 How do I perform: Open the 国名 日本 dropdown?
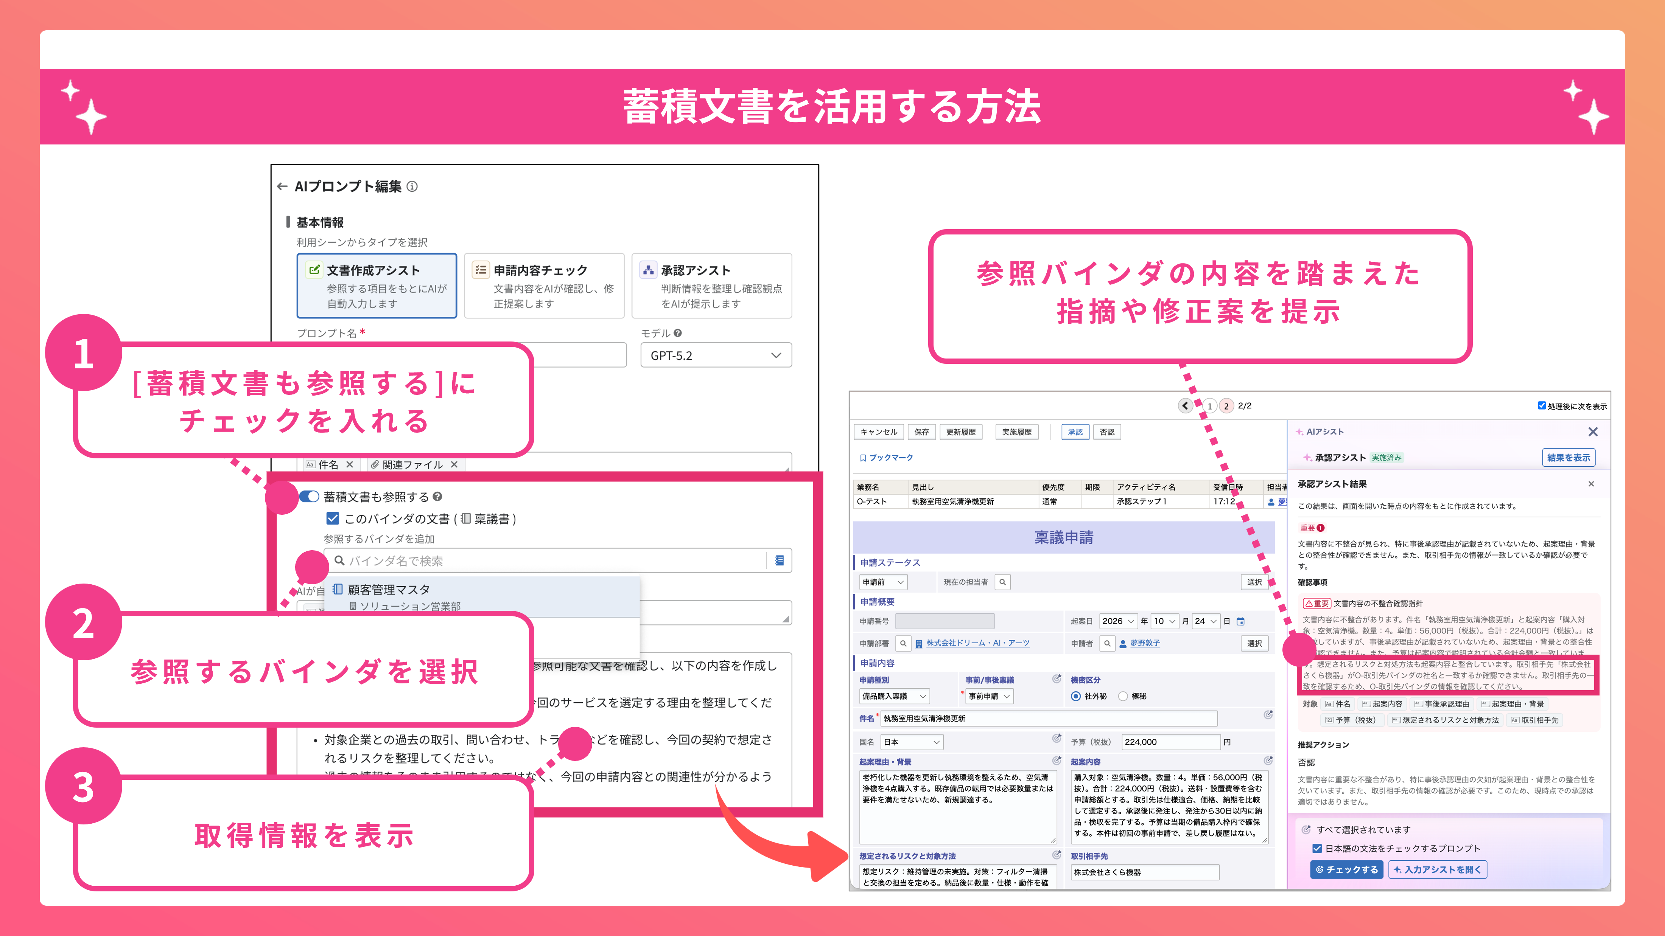912,742
